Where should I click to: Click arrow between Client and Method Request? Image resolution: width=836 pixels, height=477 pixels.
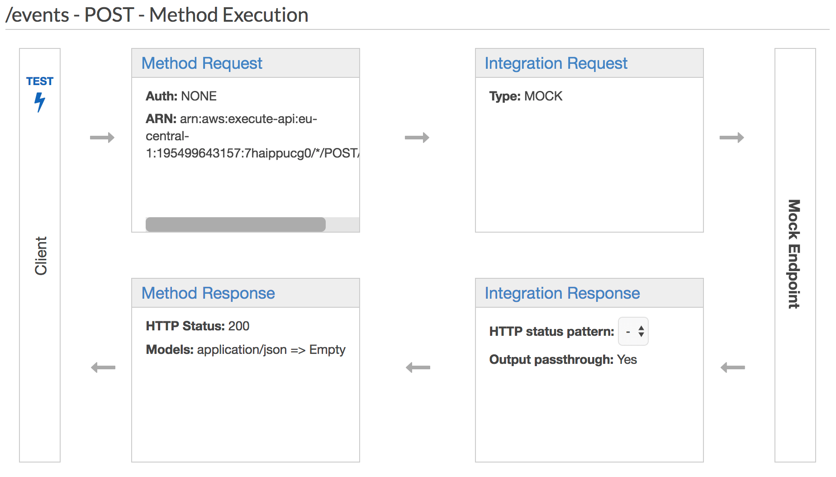tap(102, 138)
